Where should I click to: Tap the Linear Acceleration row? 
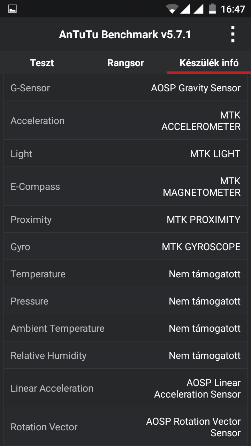[125, 389]
